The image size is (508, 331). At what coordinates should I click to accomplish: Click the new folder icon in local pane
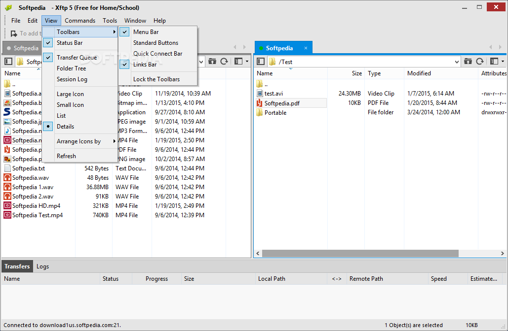[212, 62]
